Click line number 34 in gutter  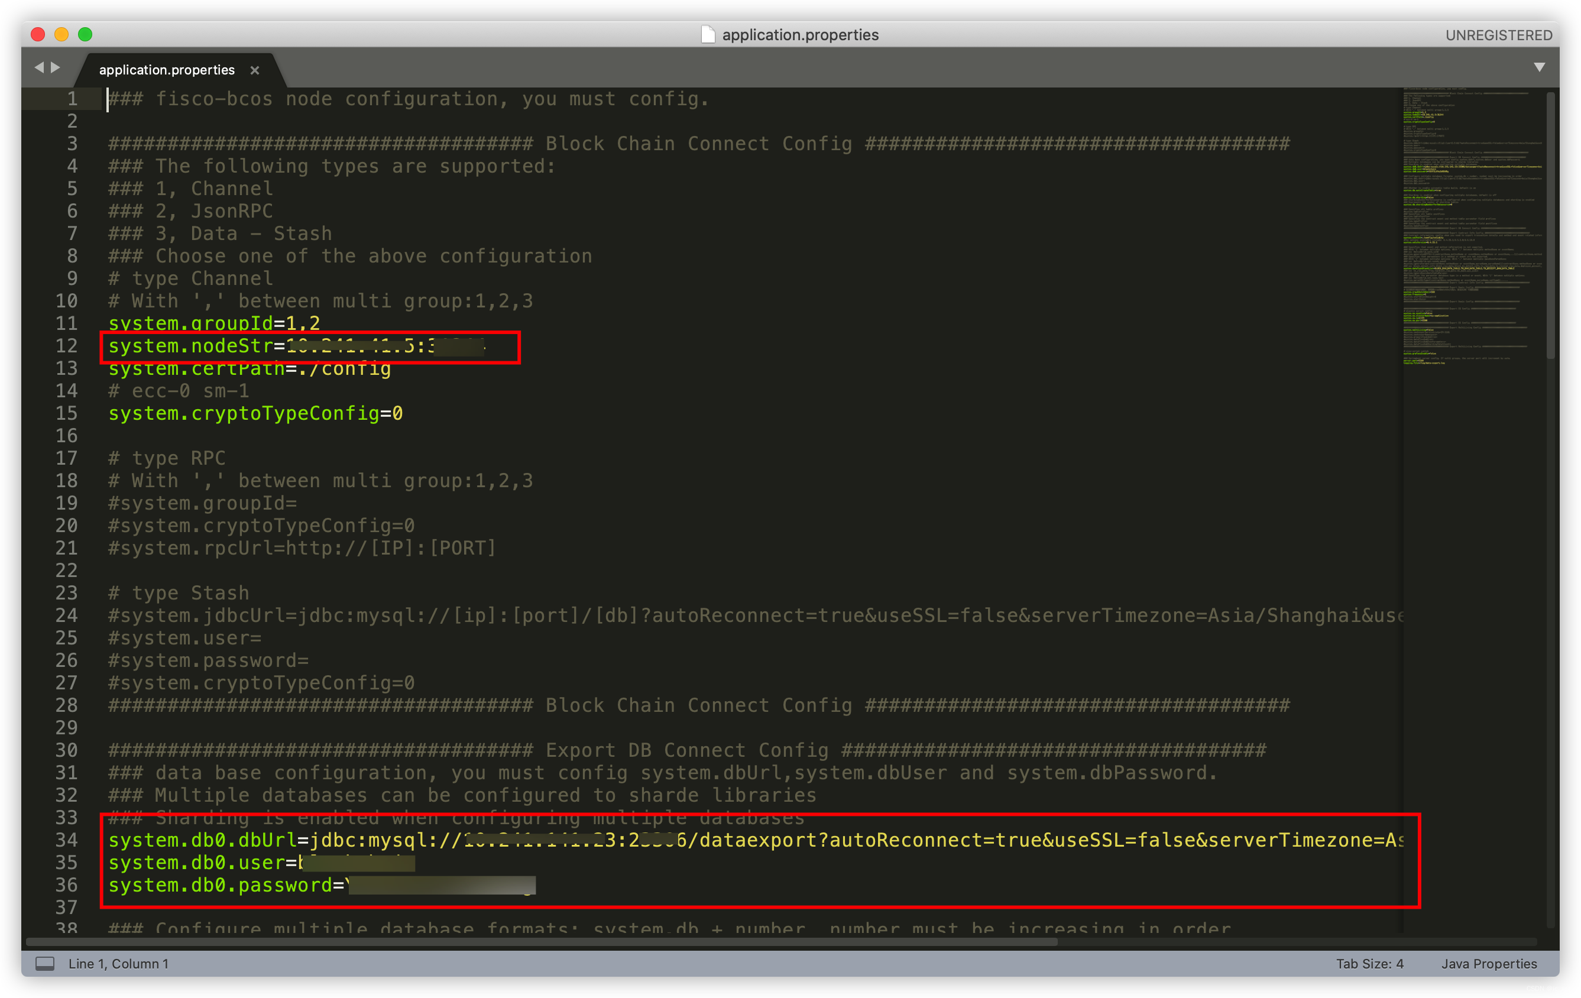[66, 840]
